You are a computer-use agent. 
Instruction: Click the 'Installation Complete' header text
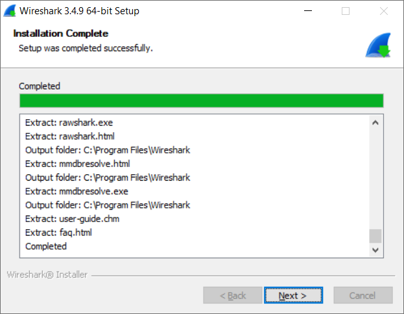[x=61, y=34]
